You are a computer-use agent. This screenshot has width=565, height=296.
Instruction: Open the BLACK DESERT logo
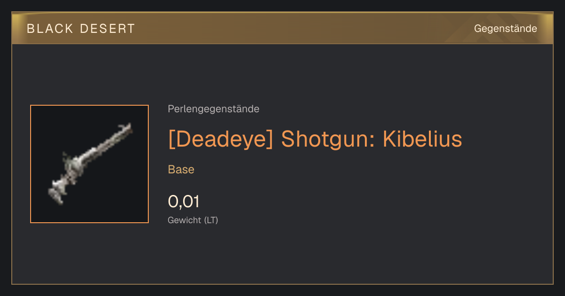click(x=81, y=29)
